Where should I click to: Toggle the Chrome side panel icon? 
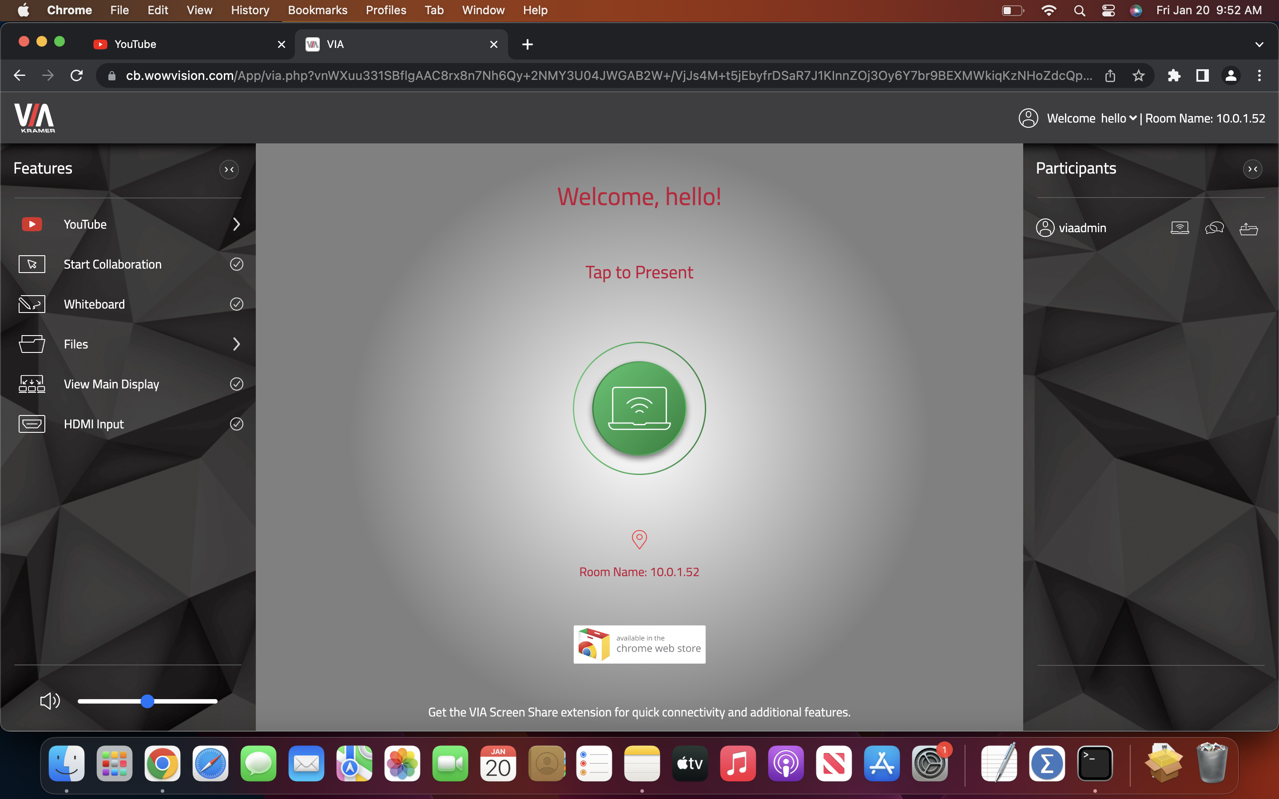coord(1202,75)
